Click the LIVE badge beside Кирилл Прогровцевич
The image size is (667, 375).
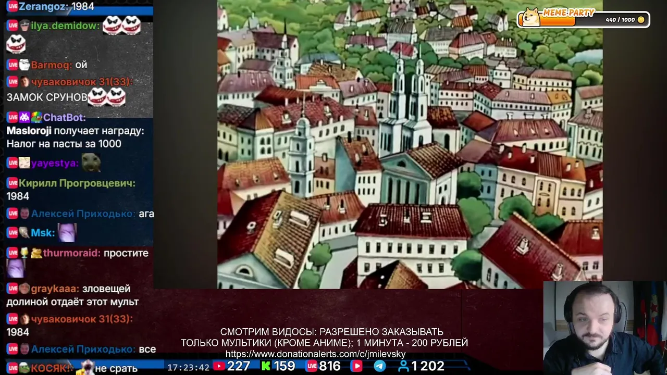[13, 183]
